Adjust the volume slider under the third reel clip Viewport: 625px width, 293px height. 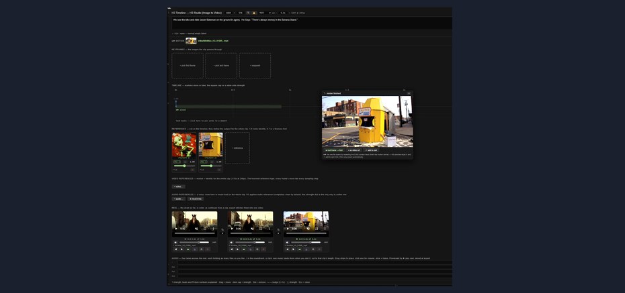pos(306,242)
